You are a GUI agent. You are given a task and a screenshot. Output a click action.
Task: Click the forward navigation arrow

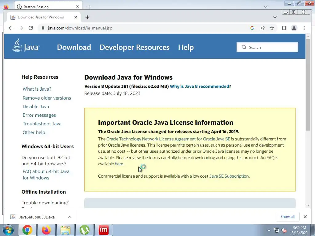click(x=21, y=28)
